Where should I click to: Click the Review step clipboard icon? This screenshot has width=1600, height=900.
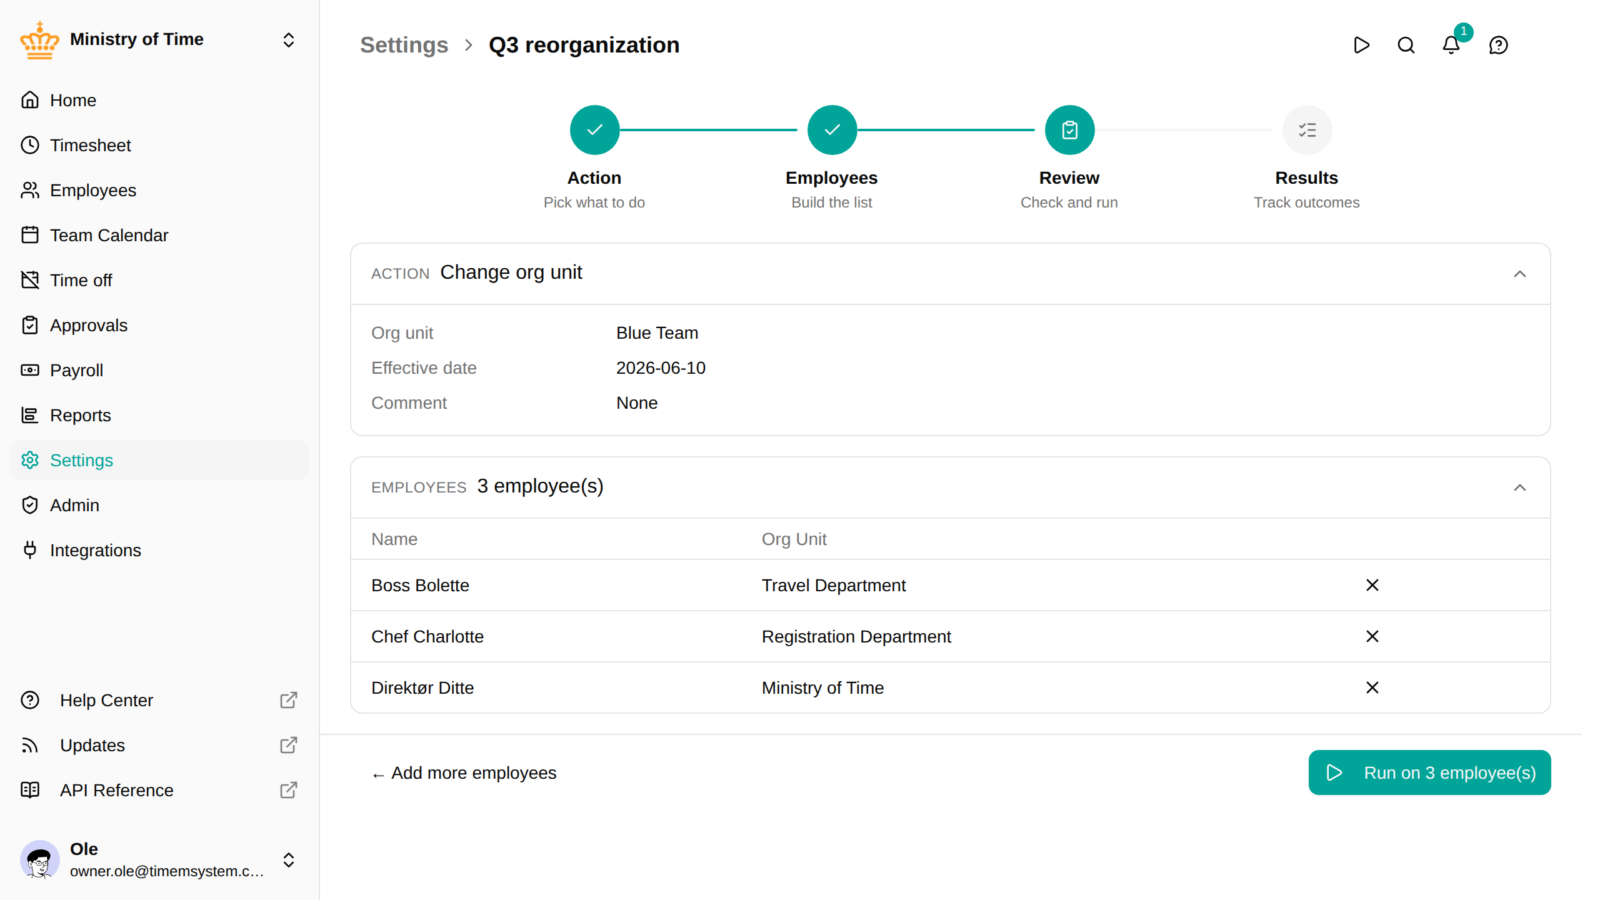point(1069,130)
